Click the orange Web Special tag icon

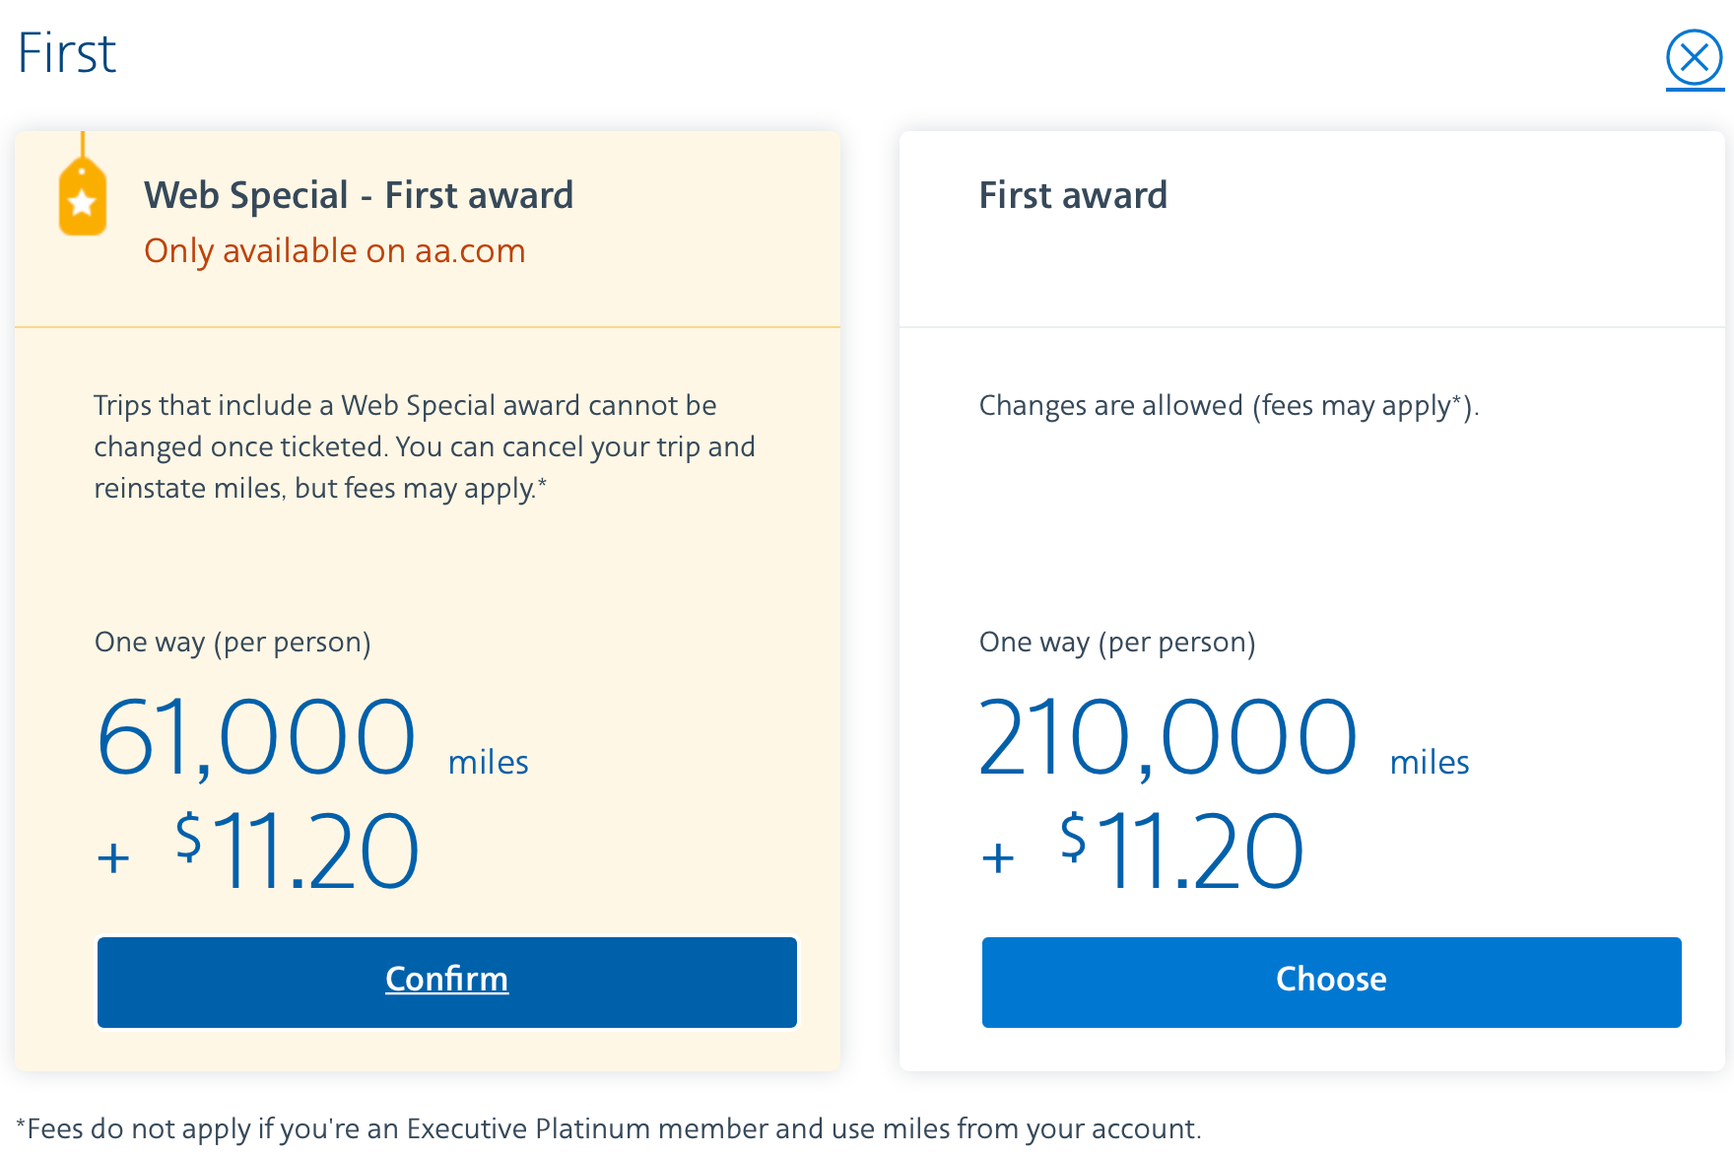(82, 197)
